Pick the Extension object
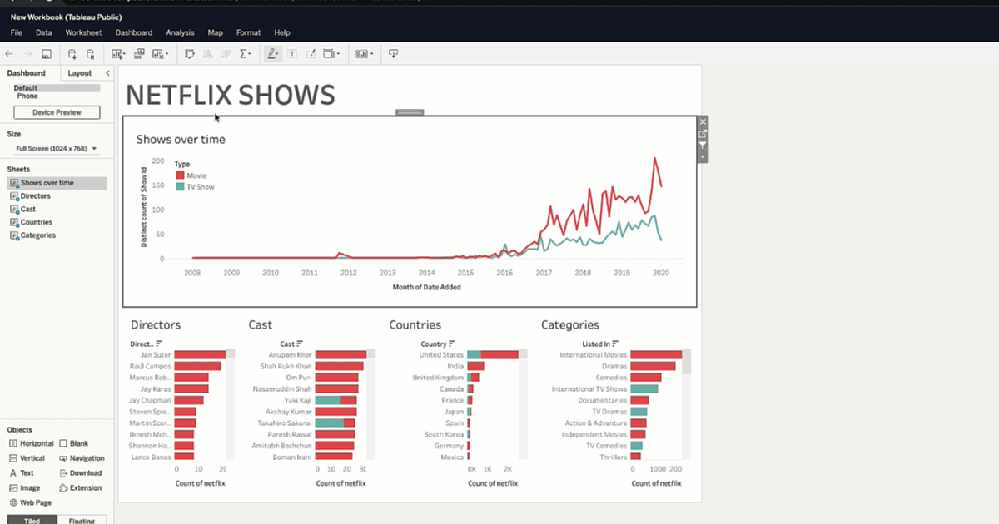 (81, 488)
